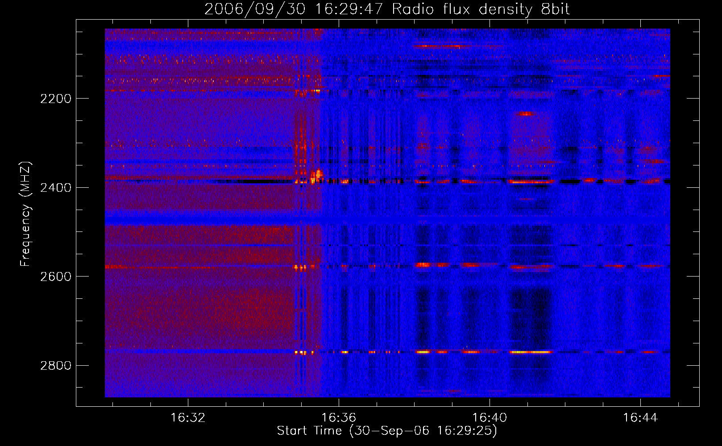Click the 16:40 time axis label
722x446 pixels.
click(x=490, y=417)
